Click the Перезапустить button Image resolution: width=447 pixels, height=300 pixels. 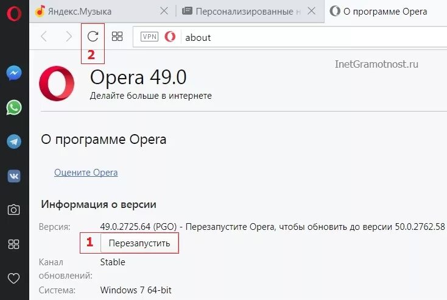click(x=139, y=243)
